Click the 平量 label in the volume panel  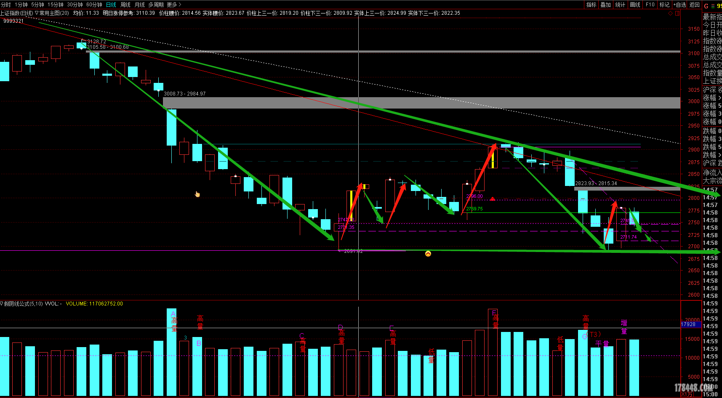602,344
